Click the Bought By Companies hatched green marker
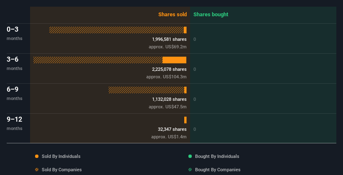The height and width of the screenshot is (175, 343). pyautogui.click(x=190, y=170)
